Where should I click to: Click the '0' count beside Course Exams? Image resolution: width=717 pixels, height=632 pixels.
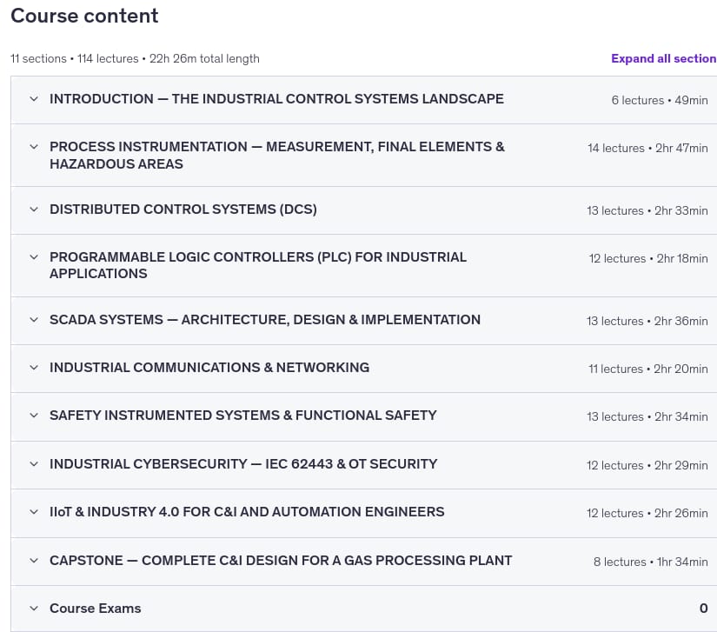point(704,609)
